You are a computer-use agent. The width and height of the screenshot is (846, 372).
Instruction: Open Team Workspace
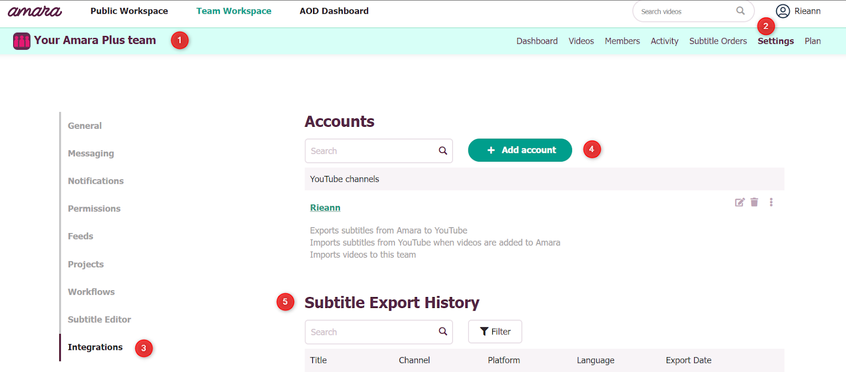234,11
